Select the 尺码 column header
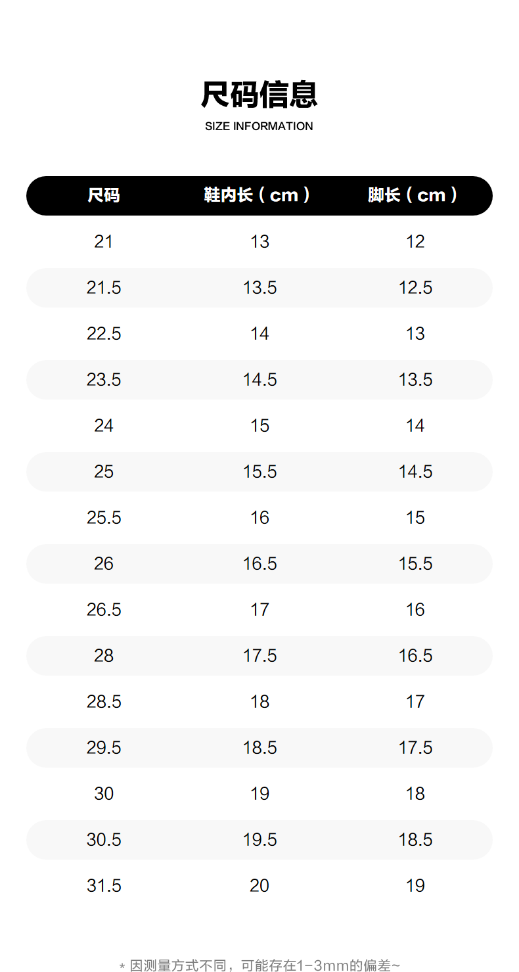This screenshot has height=972, width=519. tap(104, 195)
